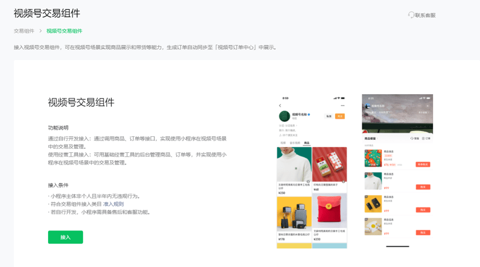Select the 商品 tab in phone preview
This screenshot has width=480, height=267.
306,143
